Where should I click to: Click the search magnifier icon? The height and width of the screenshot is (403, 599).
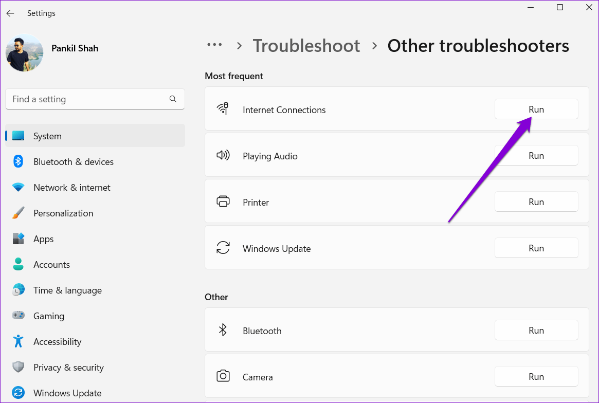pyautogui.click(x=173, y=99)
